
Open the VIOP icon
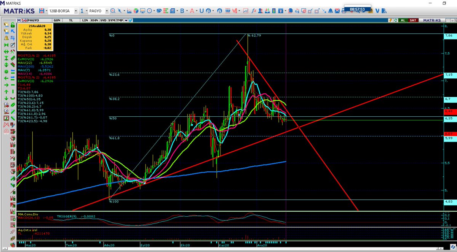[227, 11]
